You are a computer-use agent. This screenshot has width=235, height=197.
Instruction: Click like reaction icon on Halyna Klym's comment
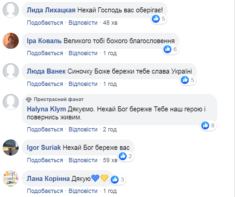(x=205, y=125)
